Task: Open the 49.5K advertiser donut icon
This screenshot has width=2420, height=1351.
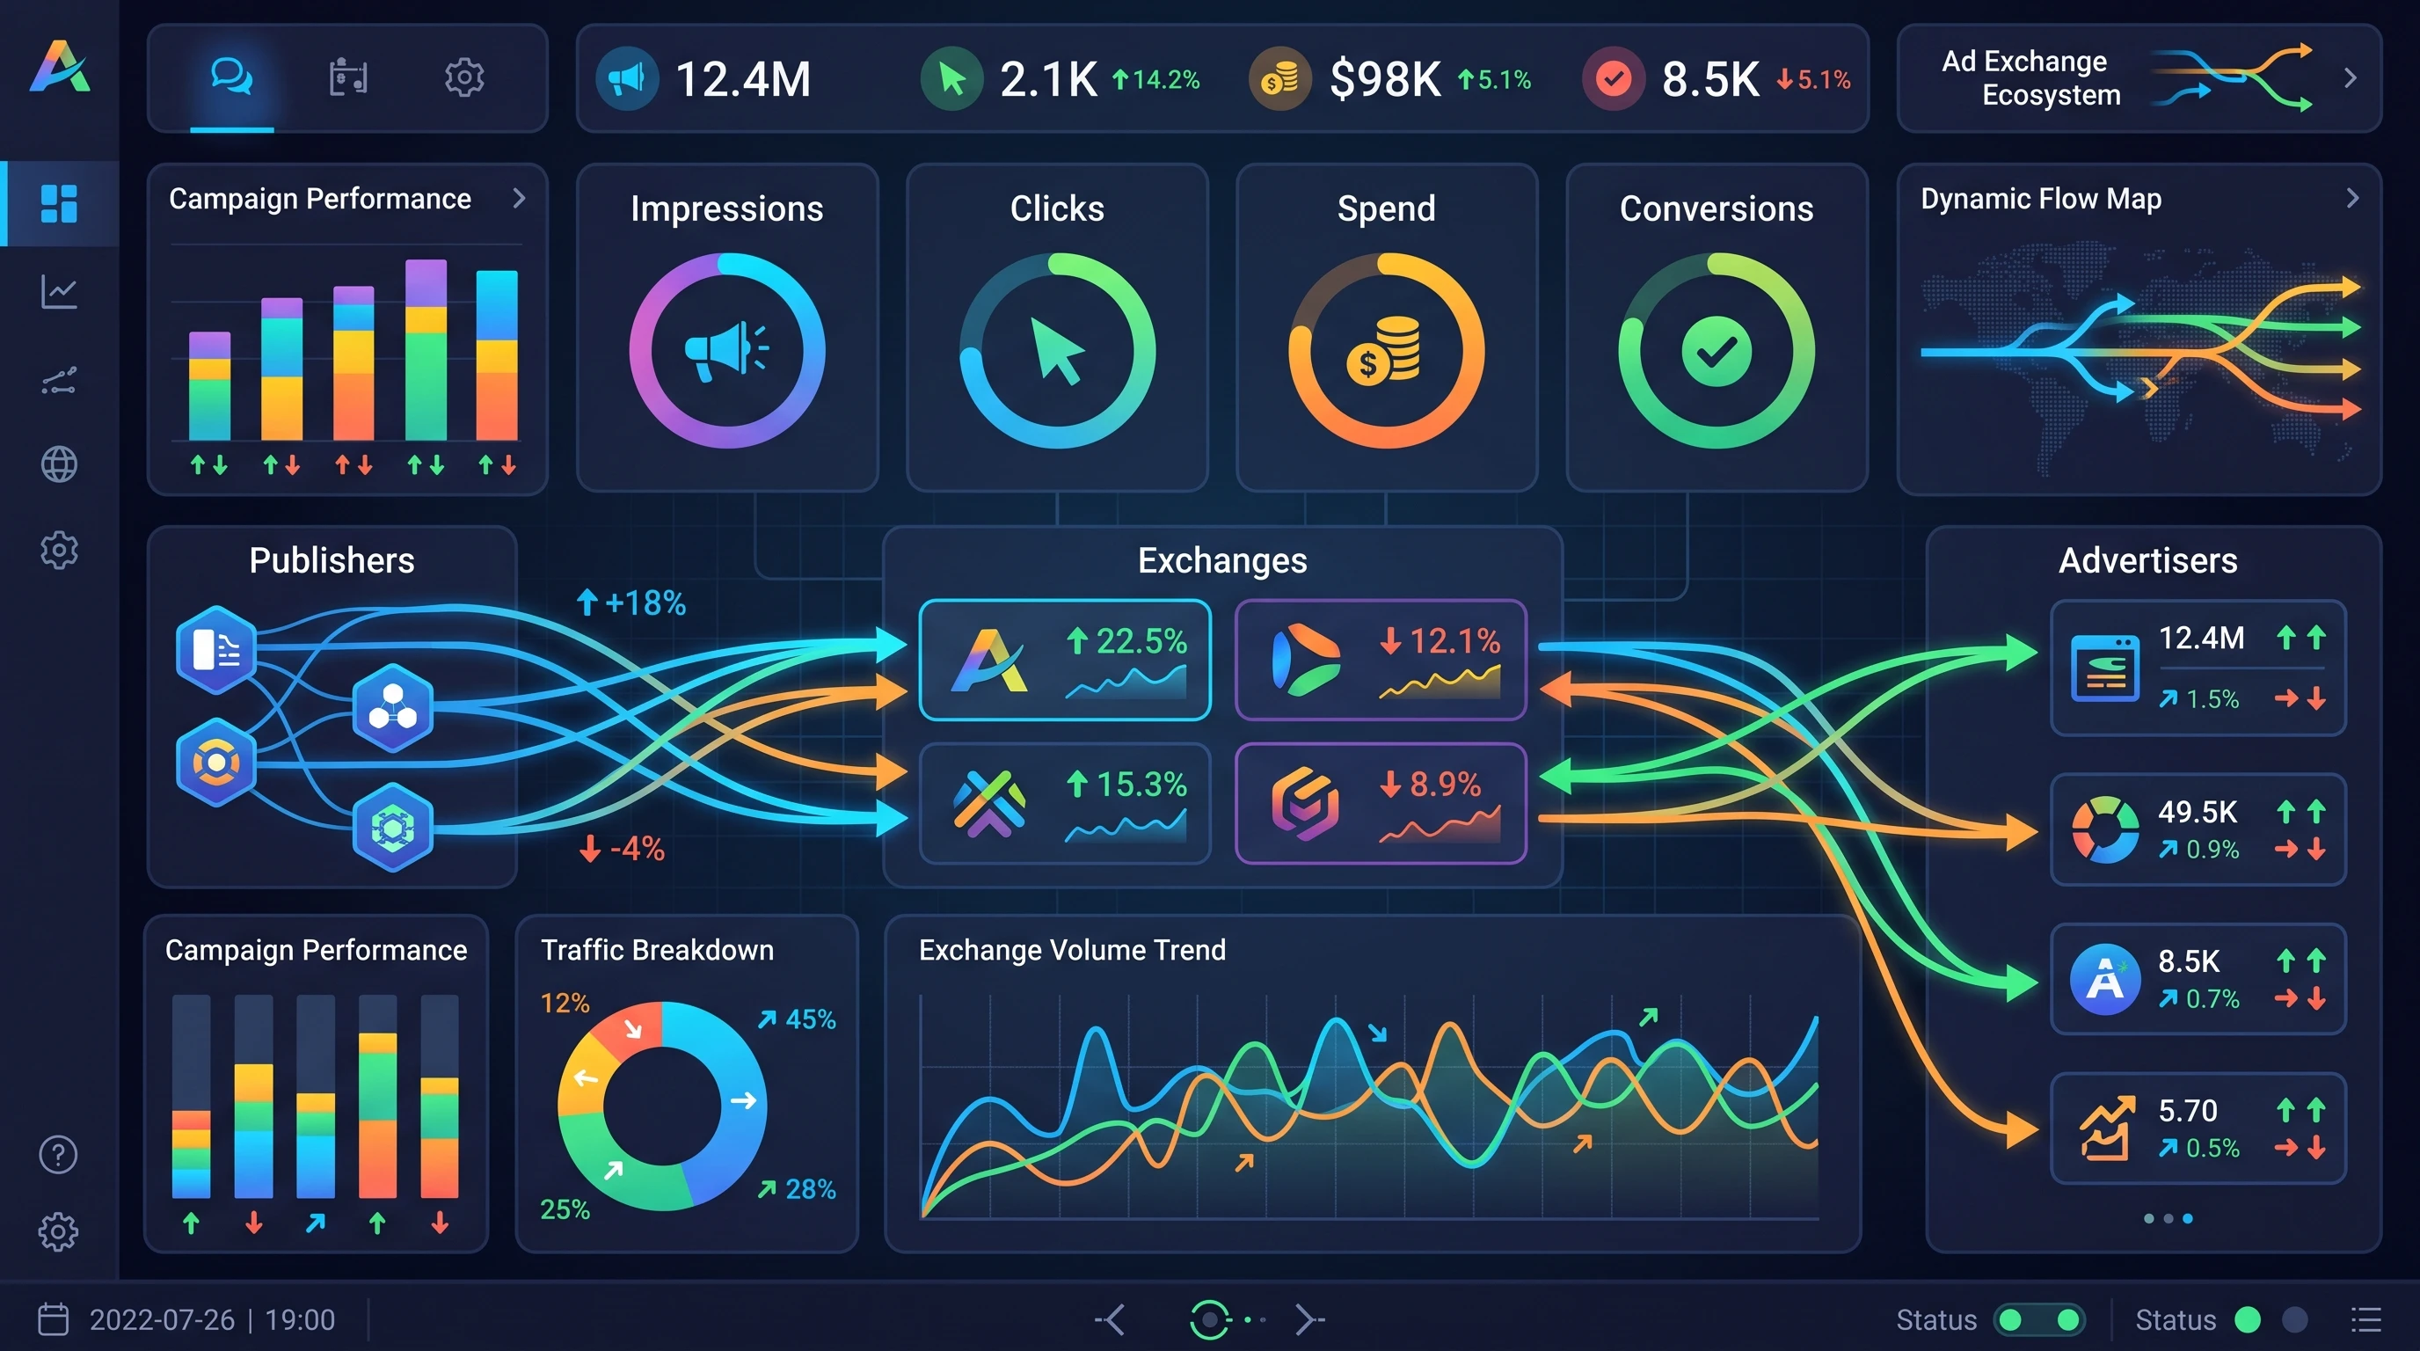Action: [x=2105, y=829]
